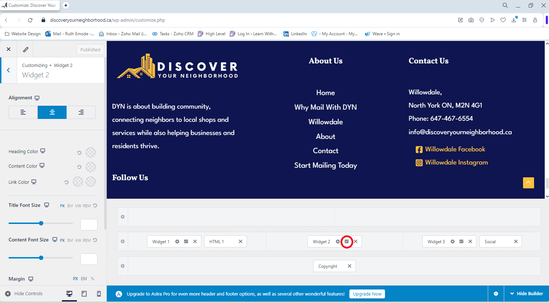The height and width of the screenshot is (303, 549).
Task: Open the Widget 3 edit widget icon
Action: coord(461,241)
